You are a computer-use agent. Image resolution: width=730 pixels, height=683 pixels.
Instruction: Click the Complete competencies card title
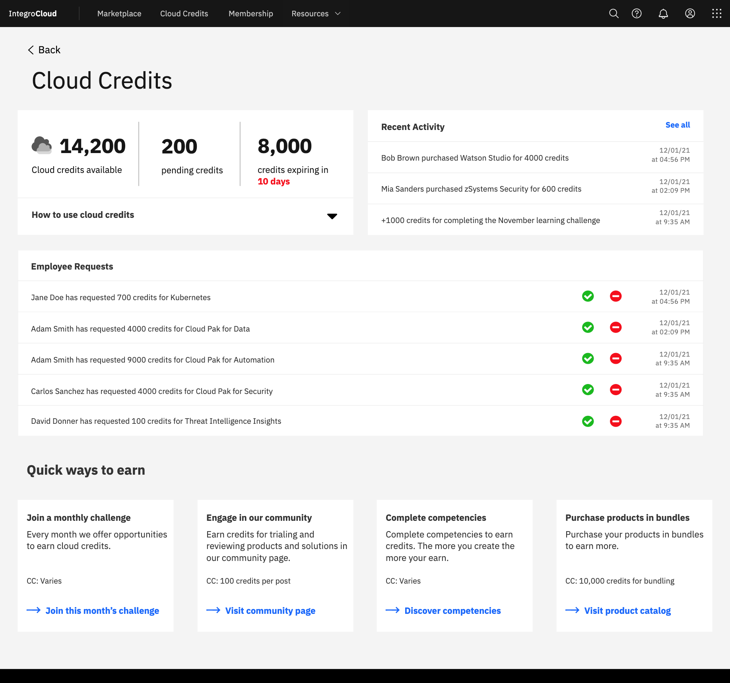(x=436, y=518)
